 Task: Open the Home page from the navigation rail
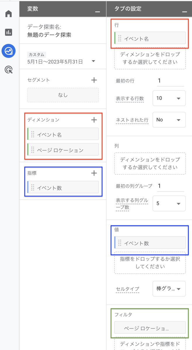click(8, 13)
